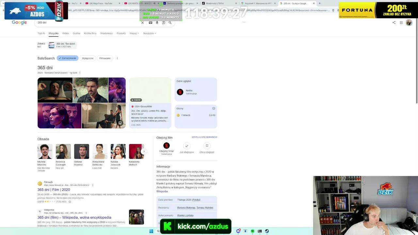Open the on-screen keyboard icon in search bar
The height and width of the screenshot is (235, 418).
(150, 23)
